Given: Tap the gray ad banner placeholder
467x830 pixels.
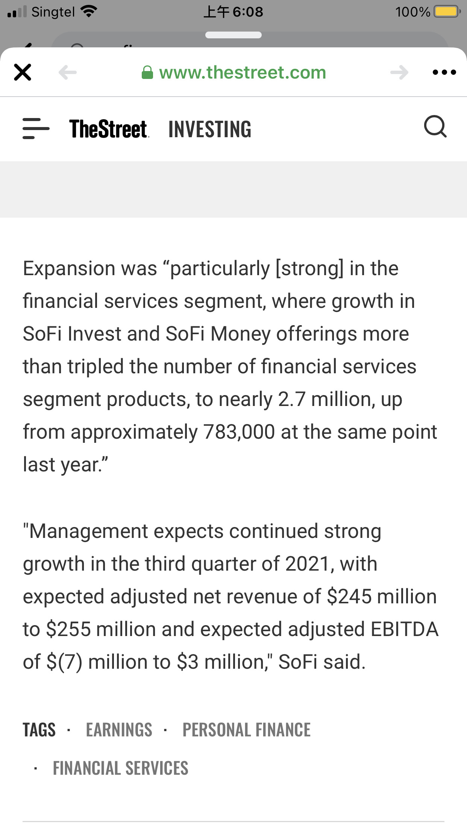Looking at the screenshot, I should (233, 189).
